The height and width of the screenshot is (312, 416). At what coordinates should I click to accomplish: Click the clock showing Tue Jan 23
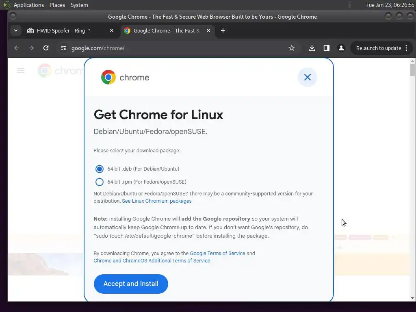coord(390,5)
